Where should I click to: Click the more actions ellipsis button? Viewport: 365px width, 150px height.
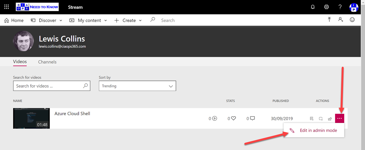click(340, 118)
